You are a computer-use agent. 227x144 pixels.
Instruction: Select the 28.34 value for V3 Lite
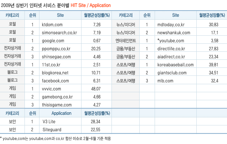95,122
